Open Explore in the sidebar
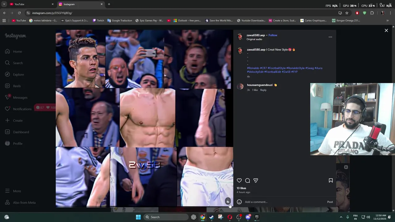 [x=15, y=74]
